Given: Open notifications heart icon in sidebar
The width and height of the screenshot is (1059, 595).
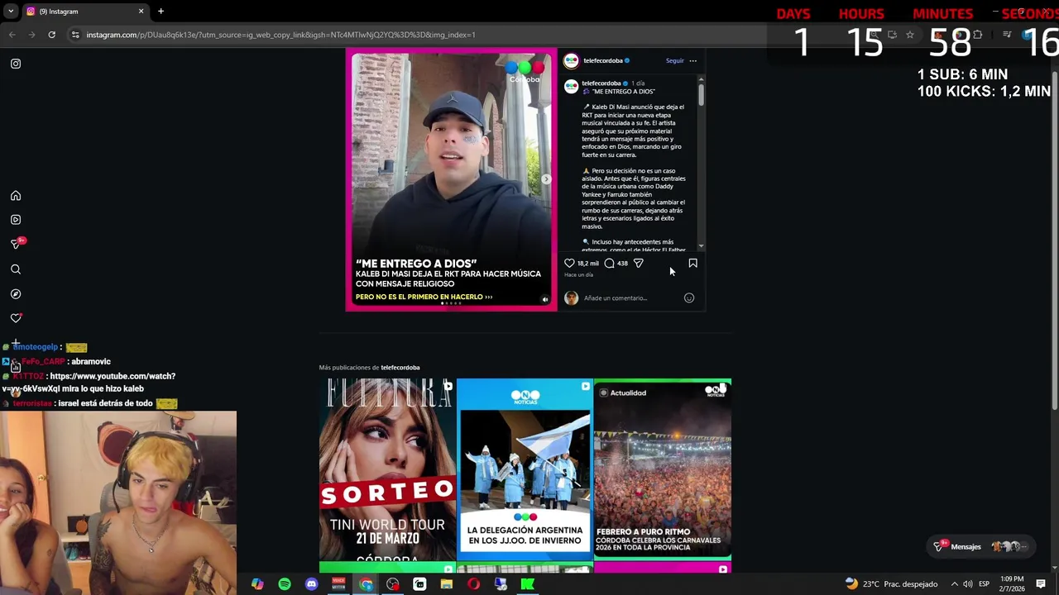Looking at the screenshot, I should click(x=16, y=318).
